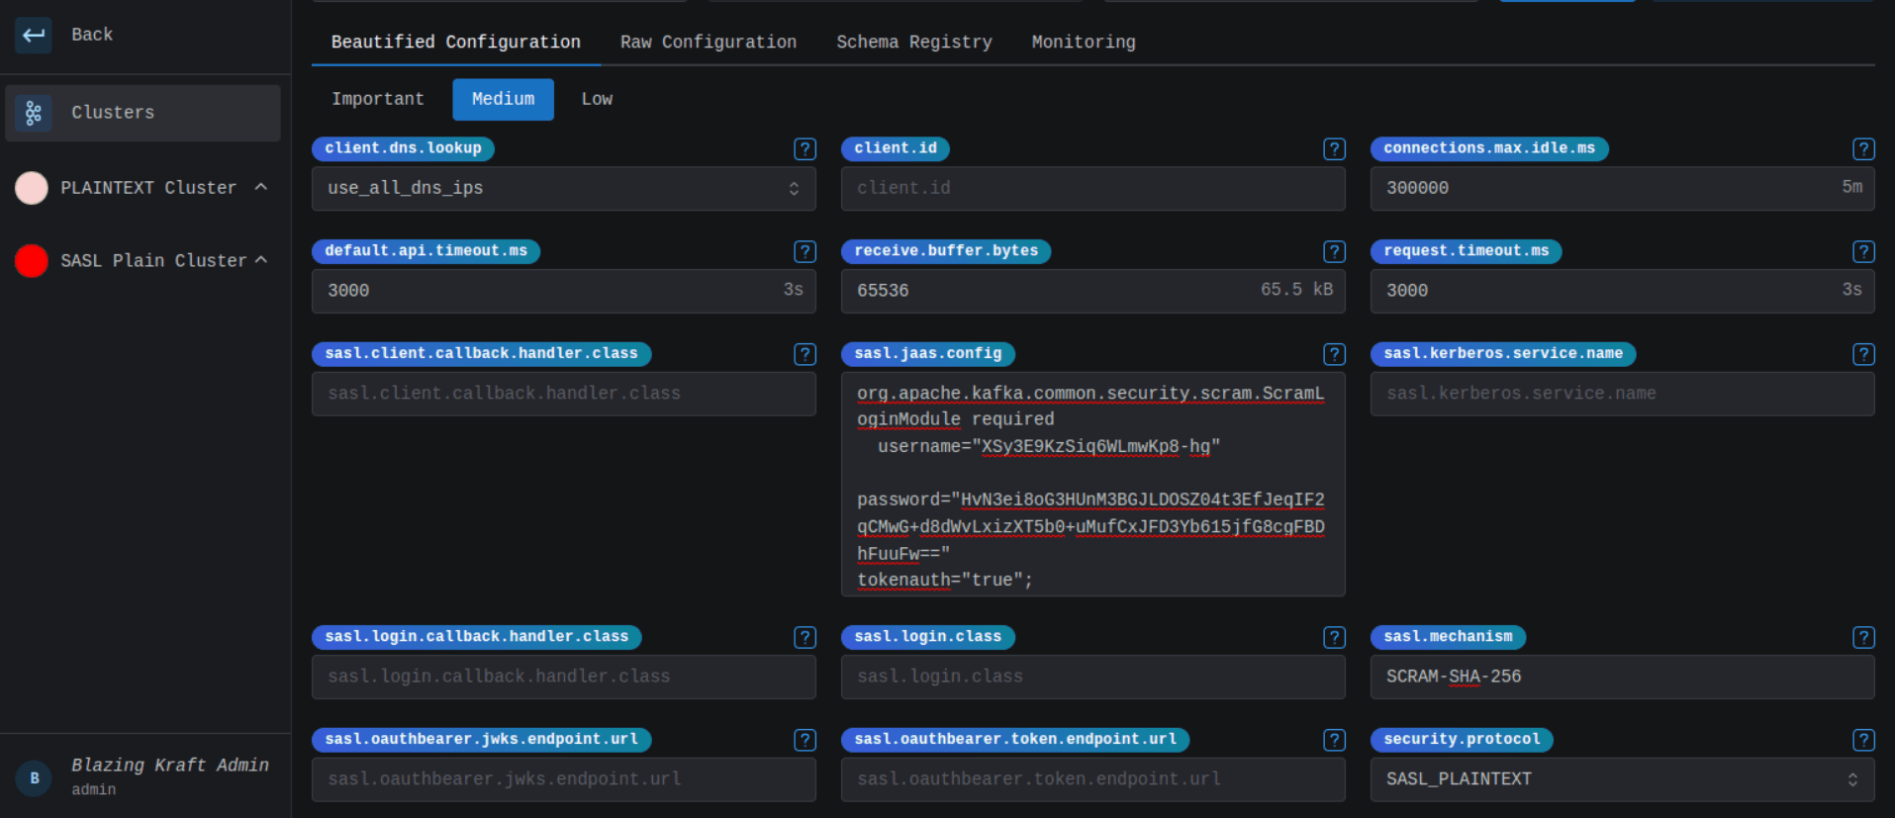Click the Back arrow icon

[33, 35]
